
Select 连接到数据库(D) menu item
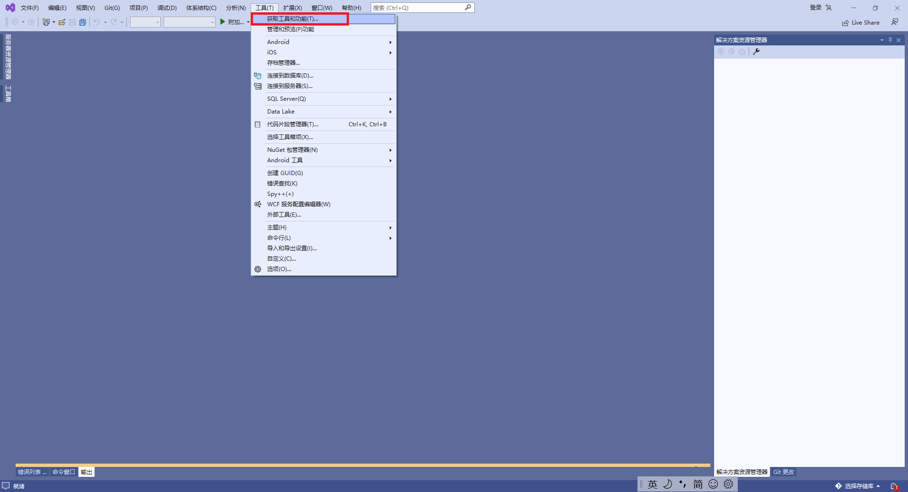pyautogui.click(x=324, y=76)
